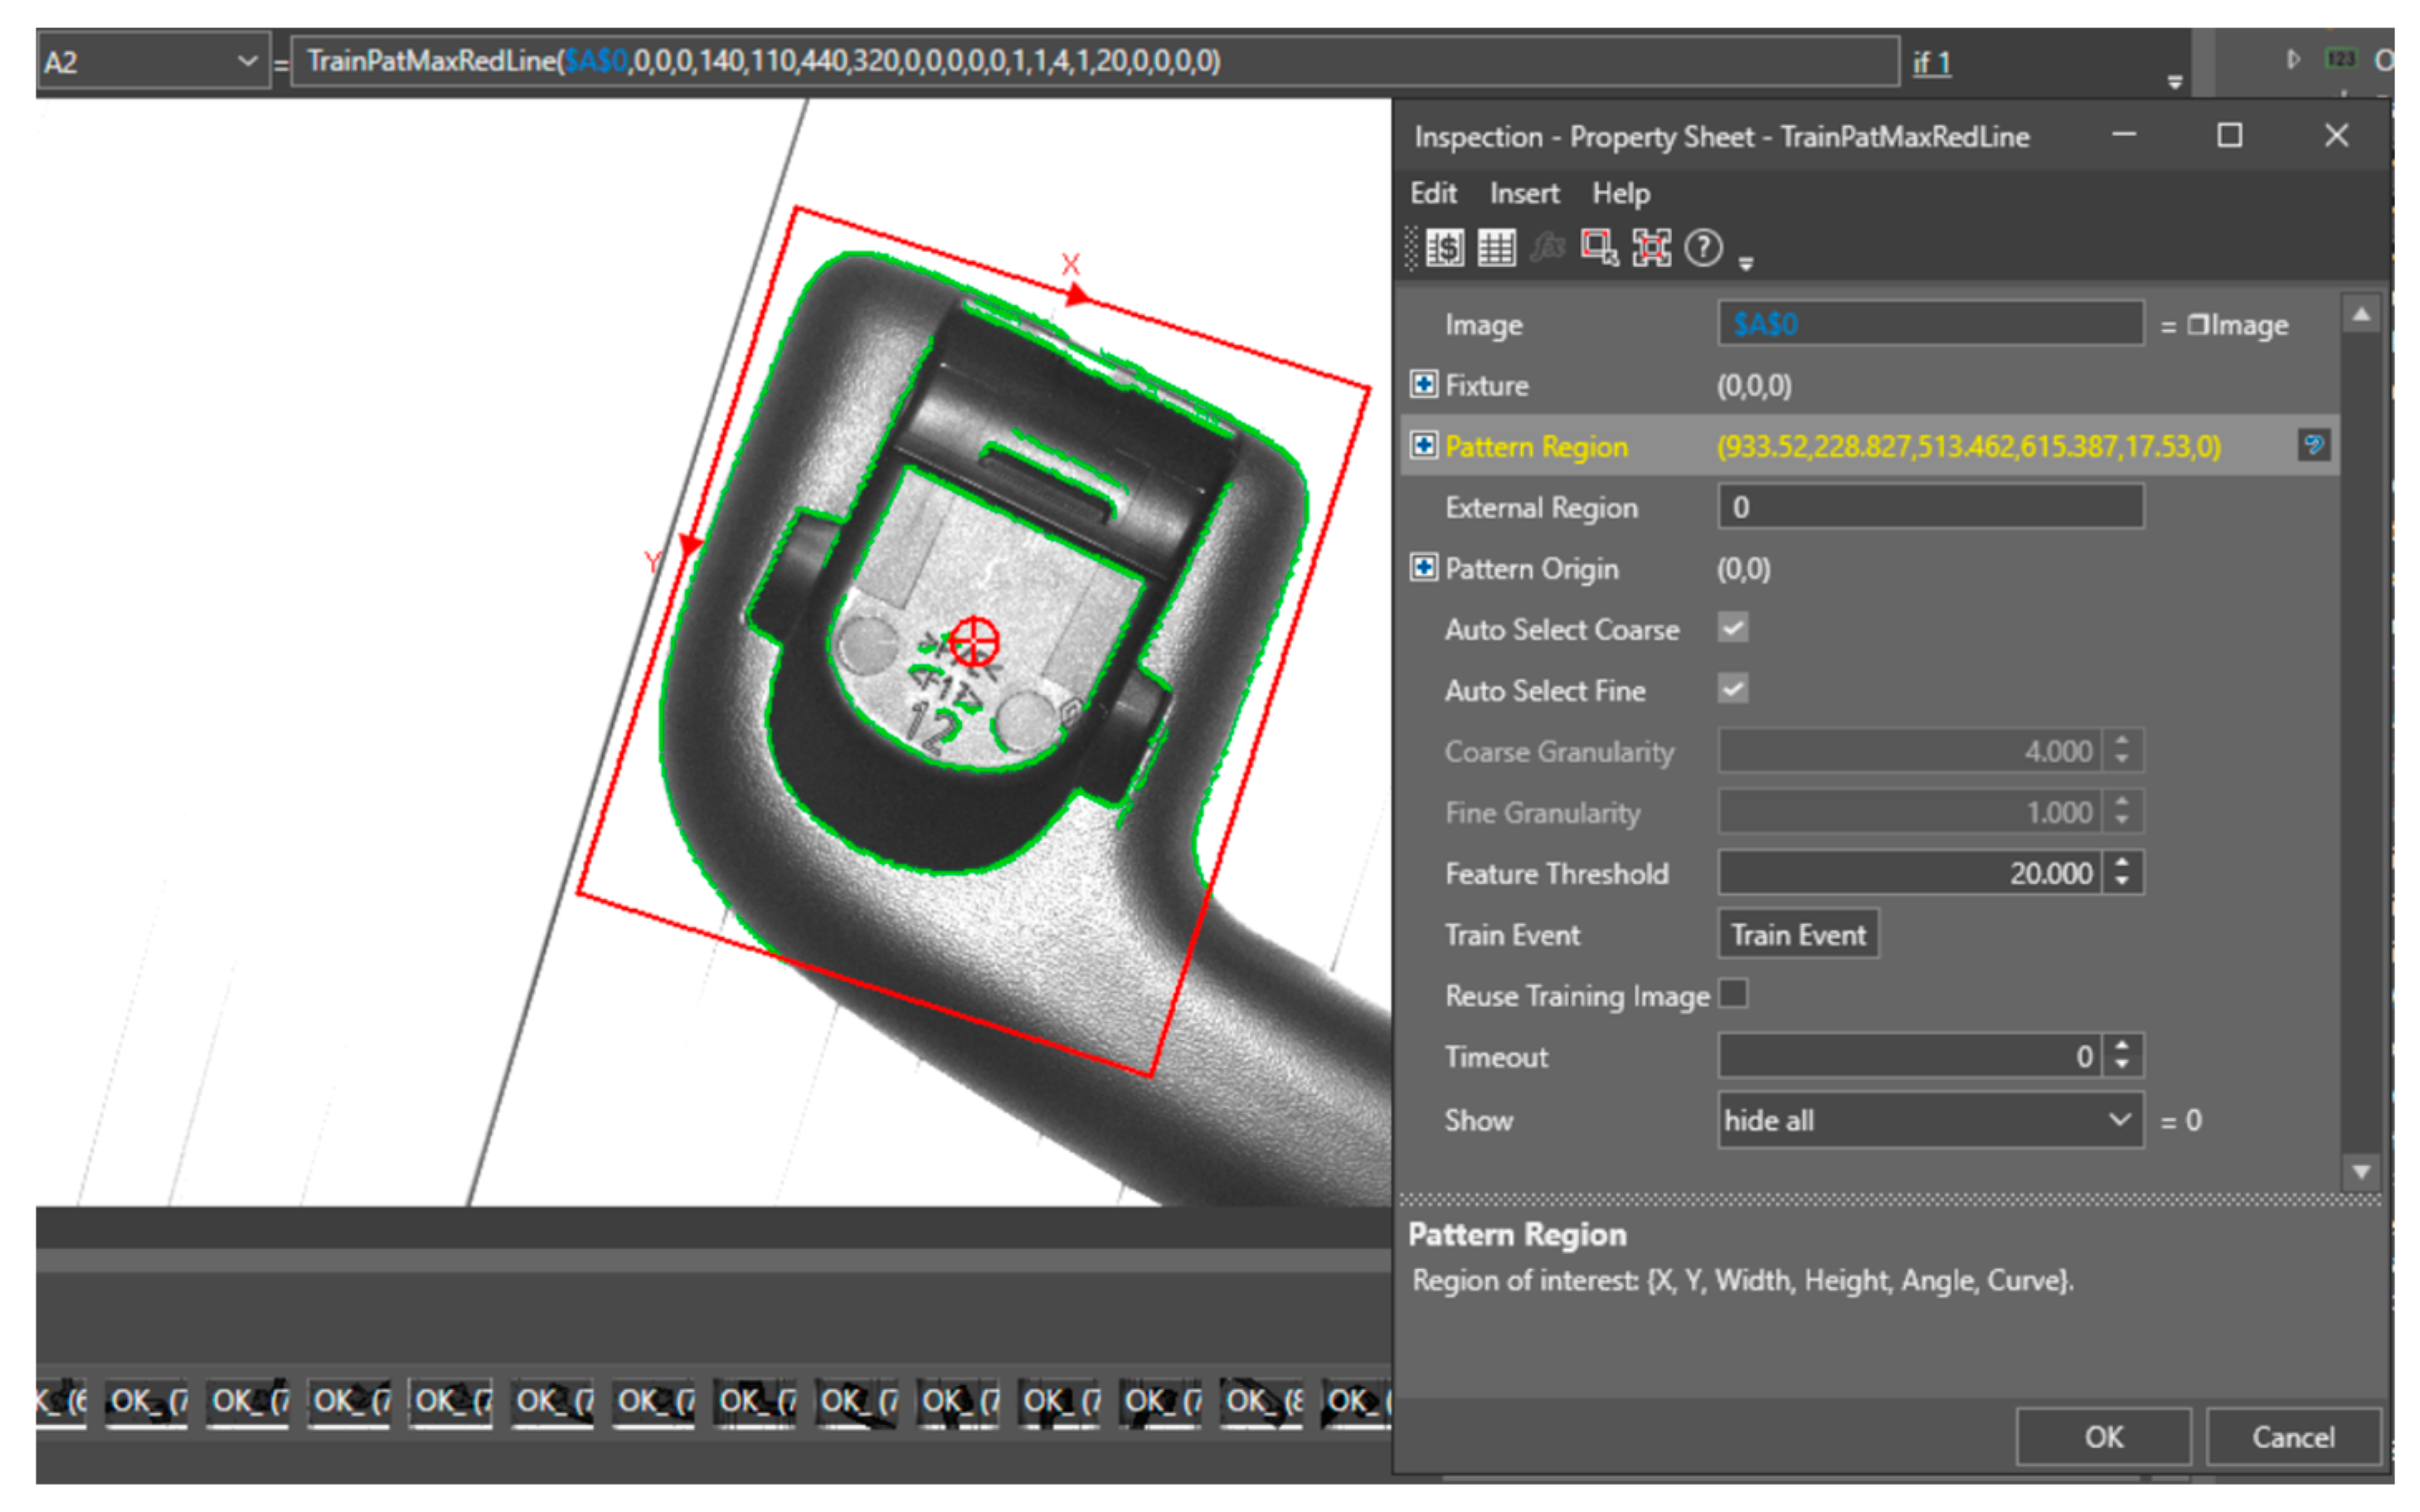The height and width of the screenshot is (1512, 2420).
Task: Click the maximize region toolbar icon
Action: 1651,248
